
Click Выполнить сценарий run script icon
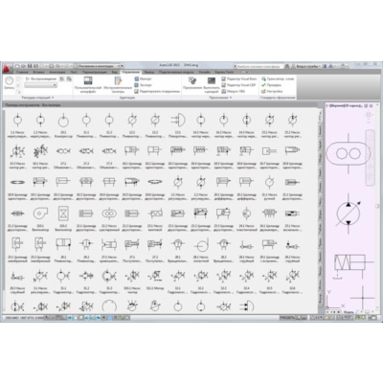click(x=212, y=84)
